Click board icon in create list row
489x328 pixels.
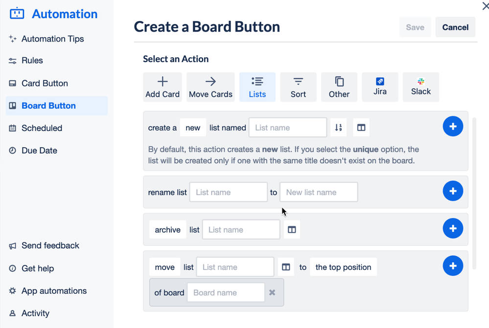[x=361, y=128]
